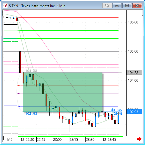Click the green shaded measurement rectangle

tap(63, 92)
